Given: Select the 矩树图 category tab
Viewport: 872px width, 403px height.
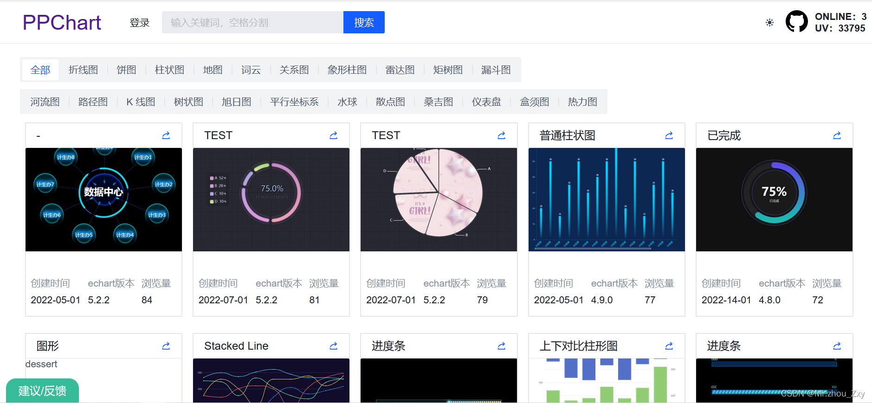Looking at the screenshot, I should coord(448,70).
